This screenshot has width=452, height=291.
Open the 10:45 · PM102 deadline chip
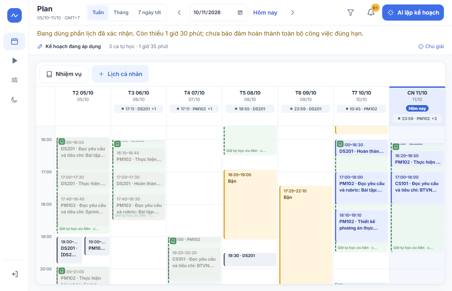click(361, 109)
